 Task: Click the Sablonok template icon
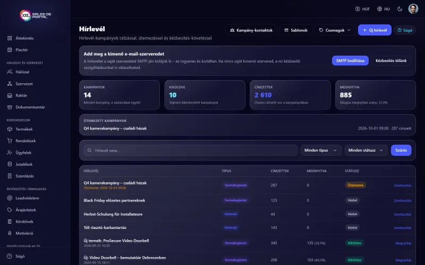(x=286, y=30)
